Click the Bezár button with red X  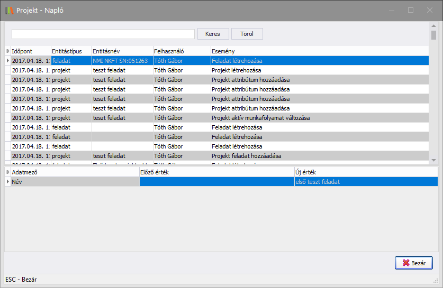tap(413, 263)
